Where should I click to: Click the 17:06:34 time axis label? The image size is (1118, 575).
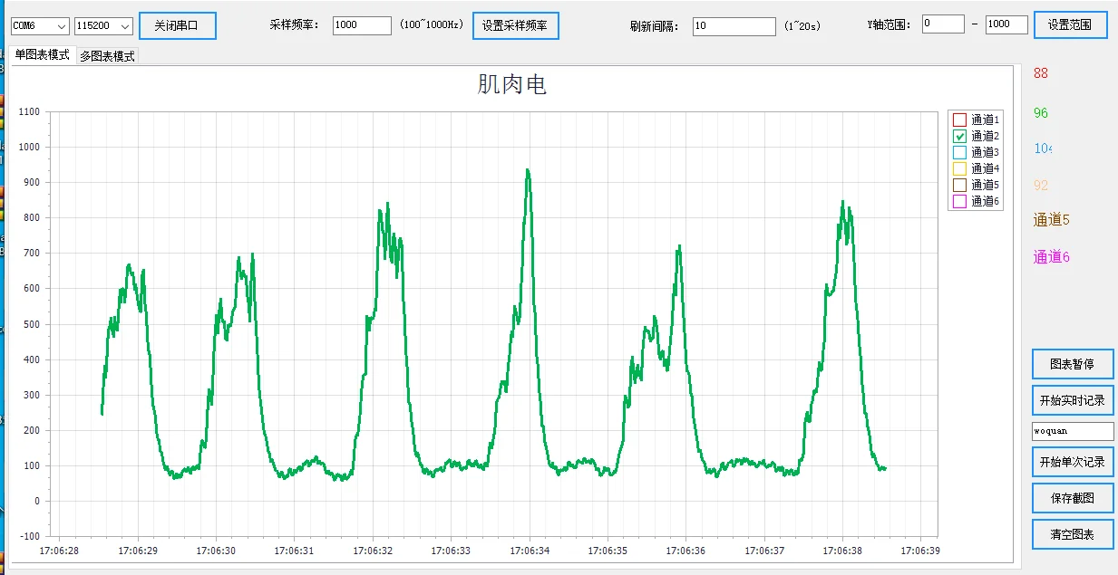pyautogui.click(x=529, y=550)
